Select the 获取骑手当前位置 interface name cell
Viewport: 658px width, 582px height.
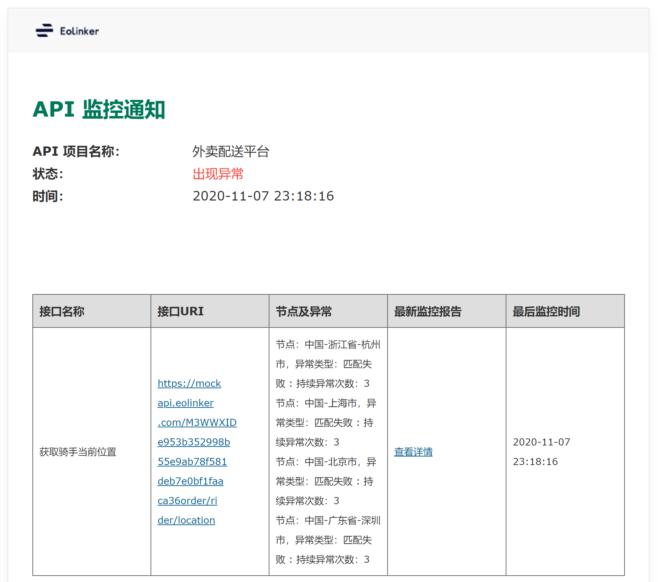click(78, 452)
